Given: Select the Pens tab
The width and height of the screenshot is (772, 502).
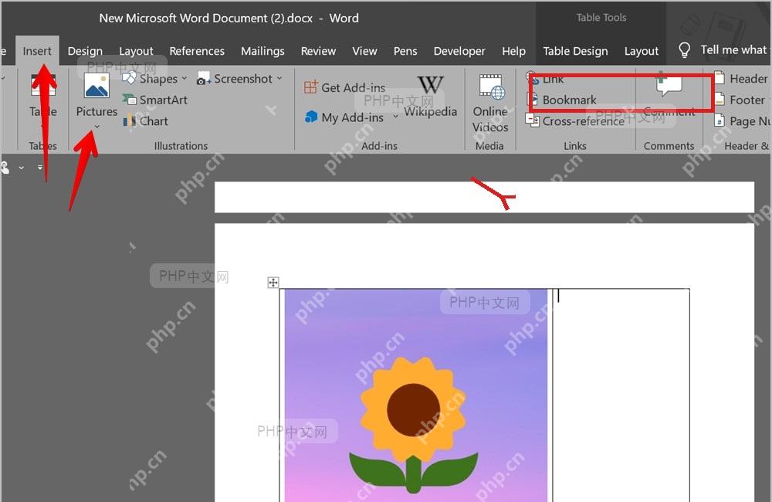Looking at the screenshot, I should (405, 51).
